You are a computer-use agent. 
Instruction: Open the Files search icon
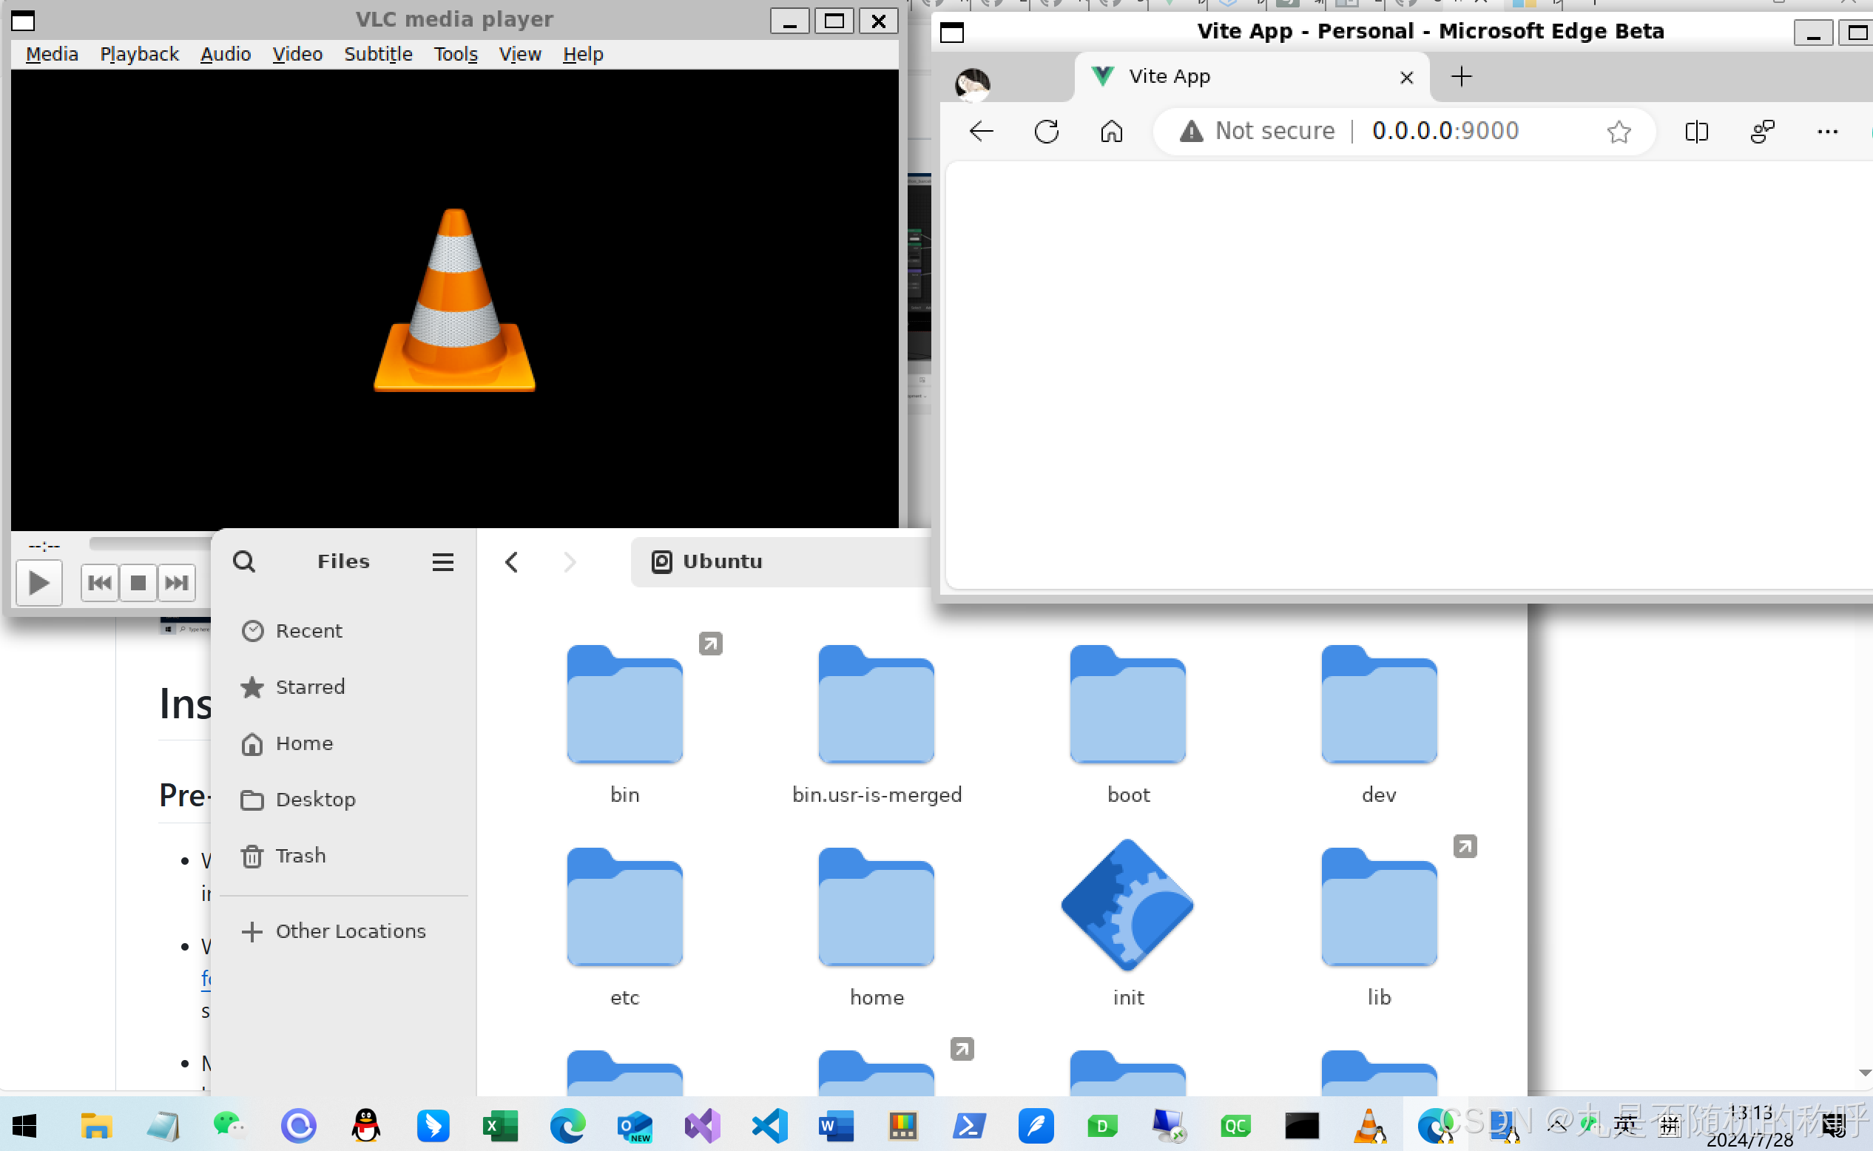tap(244, 561)
